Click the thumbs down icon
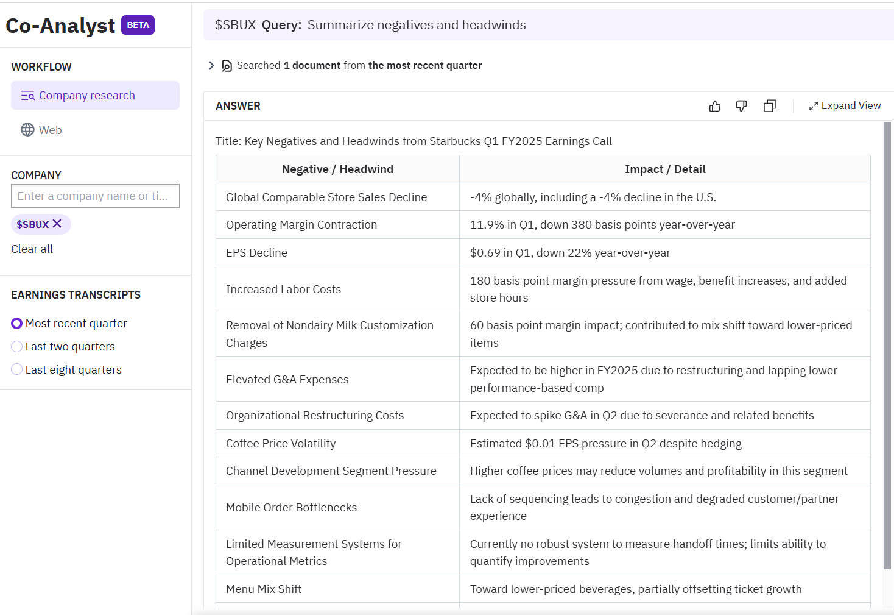894x615 pixels. (x=741, y=106)
